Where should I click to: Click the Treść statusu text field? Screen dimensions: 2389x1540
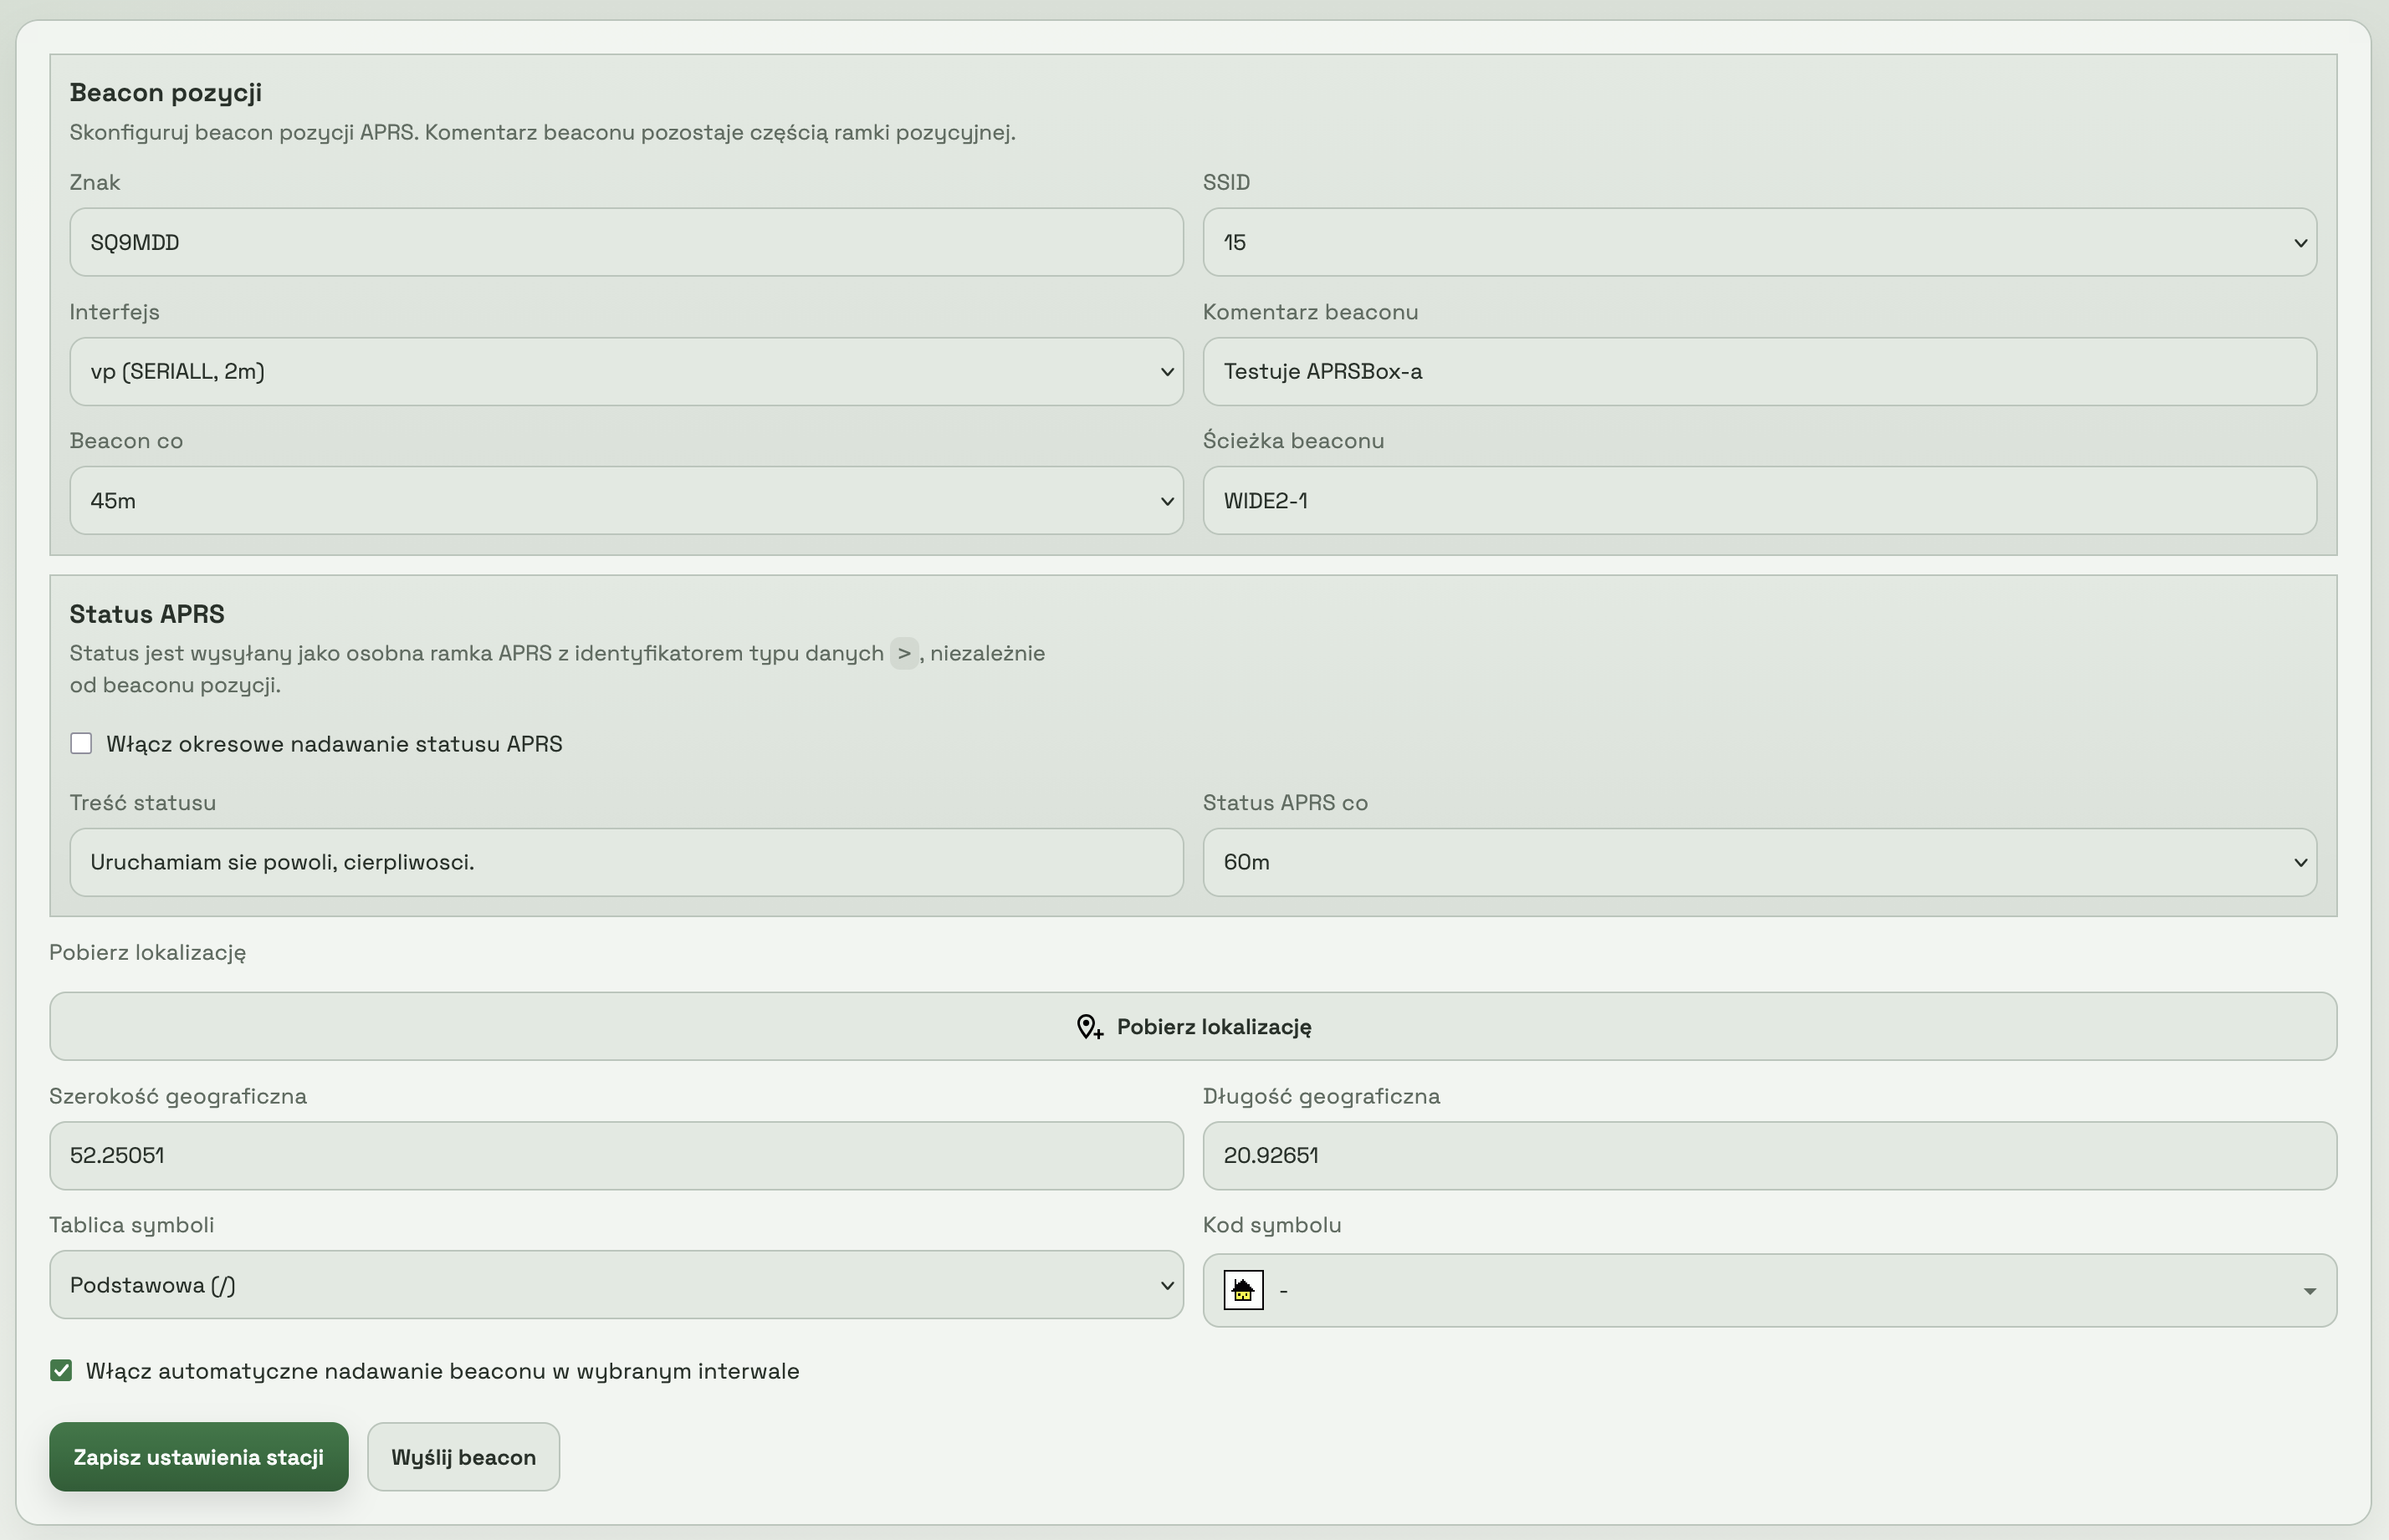625,862
